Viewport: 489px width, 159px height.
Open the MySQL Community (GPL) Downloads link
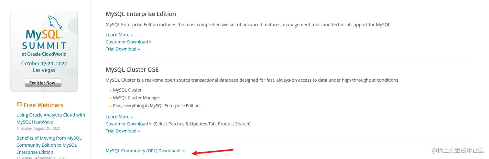click(145, 151)
